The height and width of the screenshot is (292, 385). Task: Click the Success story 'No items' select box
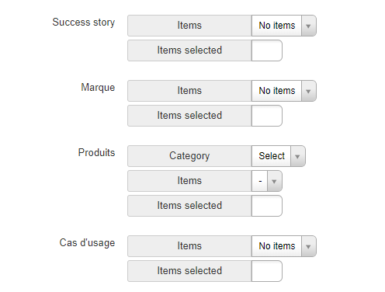(284, 26)
